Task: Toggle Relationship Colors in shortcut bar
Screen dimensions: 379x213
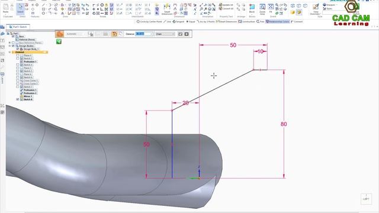Action: [278, 21]
